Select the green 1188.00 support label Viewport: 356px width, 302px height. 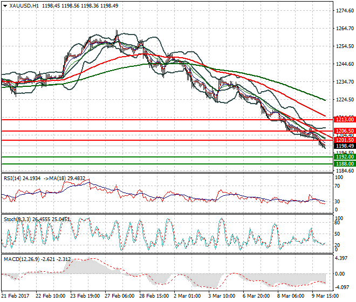[345, 164]
